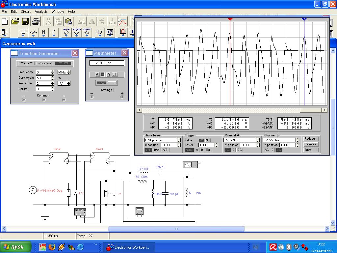Screen dimensions: 337x253
Task: Open the Circuit menu
Action: (x=26, y=12)
